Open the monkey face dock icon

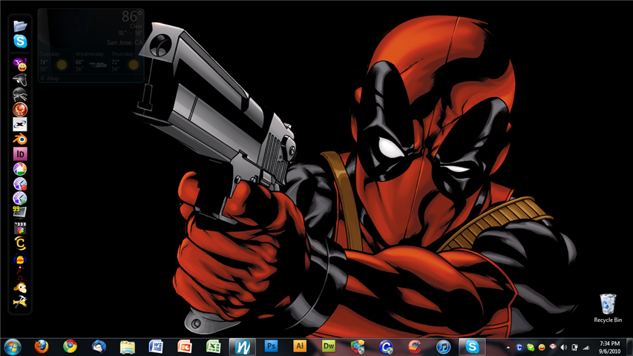click(20, 287)
